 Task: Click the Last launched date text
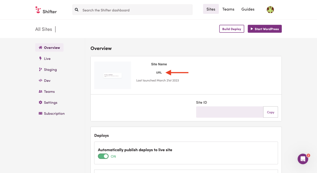(x=158, y=80)
